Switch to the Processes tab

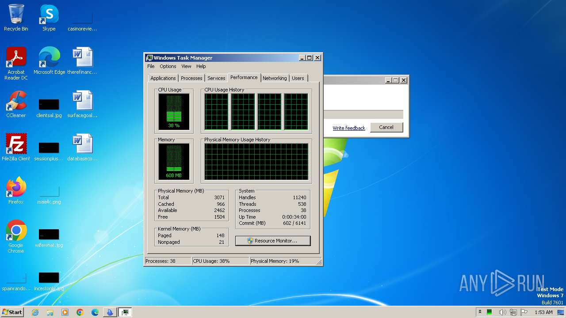coord(191,78)
